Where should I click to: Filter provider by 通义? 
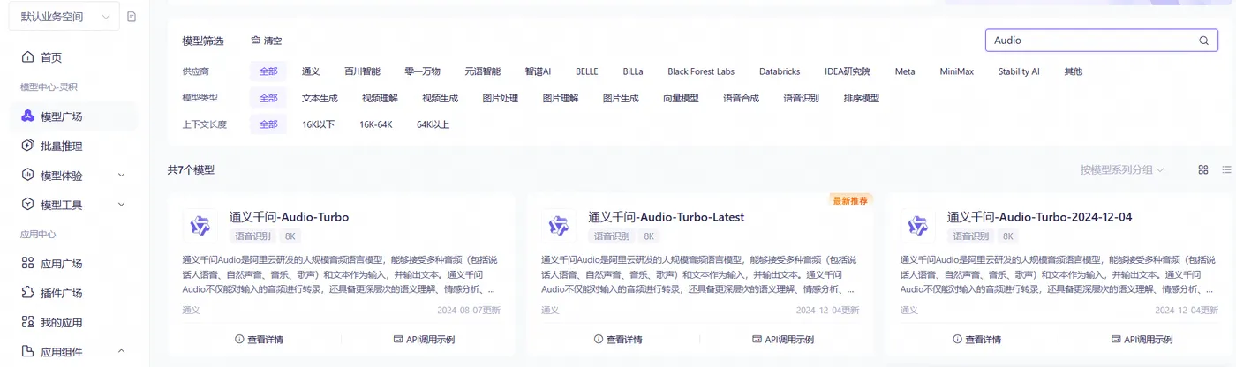click(x=311, y=71)
